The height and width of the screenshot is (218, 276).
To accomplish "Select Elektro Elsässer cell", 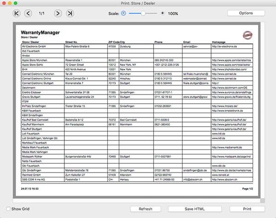I will [x=43, y=92].
